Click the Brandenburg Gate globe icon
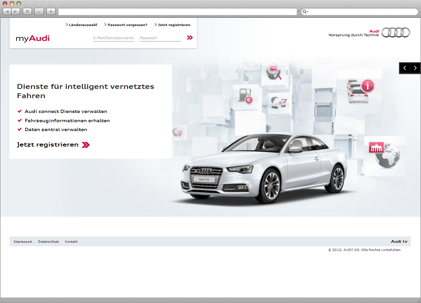Screen dimensions: 421x303 (384, 155)
